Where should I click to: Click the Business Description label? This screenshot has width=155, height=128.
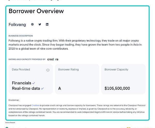[21, 36]
